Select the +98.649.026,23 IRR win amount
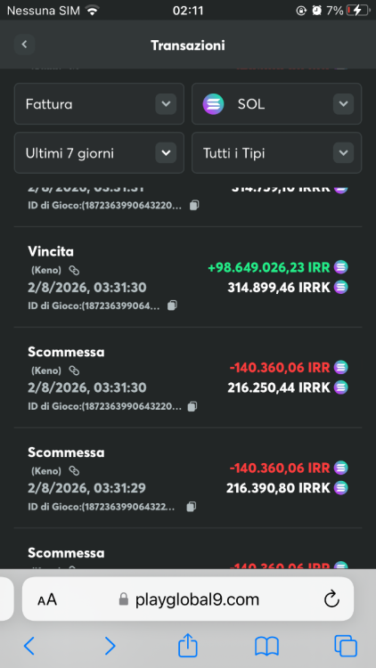The height and width of the screenshot is (668, 376). (268, 267)
